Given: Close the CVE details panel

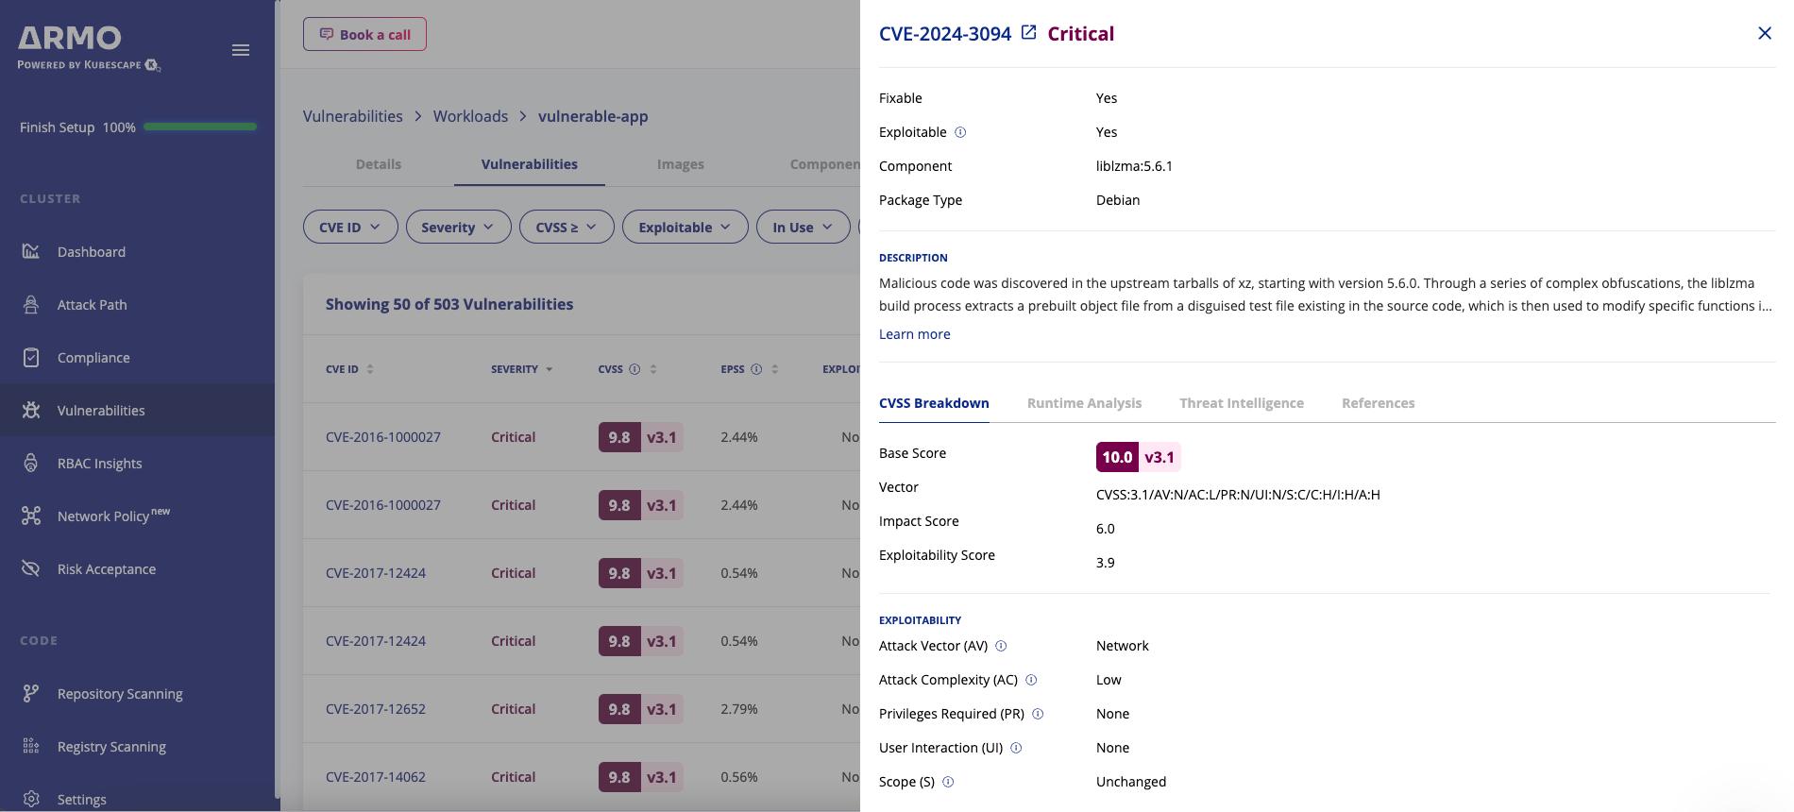Looking at the screenshot, I should click(x=1765, y=33).
